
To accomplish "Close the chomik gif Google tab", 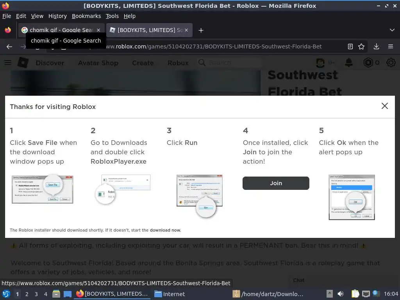I will tap(98, 30).
